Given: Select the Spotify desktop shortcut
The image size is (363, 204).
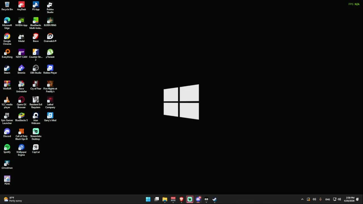Looking at the screenshot, I should pyautogui.click(x=7, y=149).
